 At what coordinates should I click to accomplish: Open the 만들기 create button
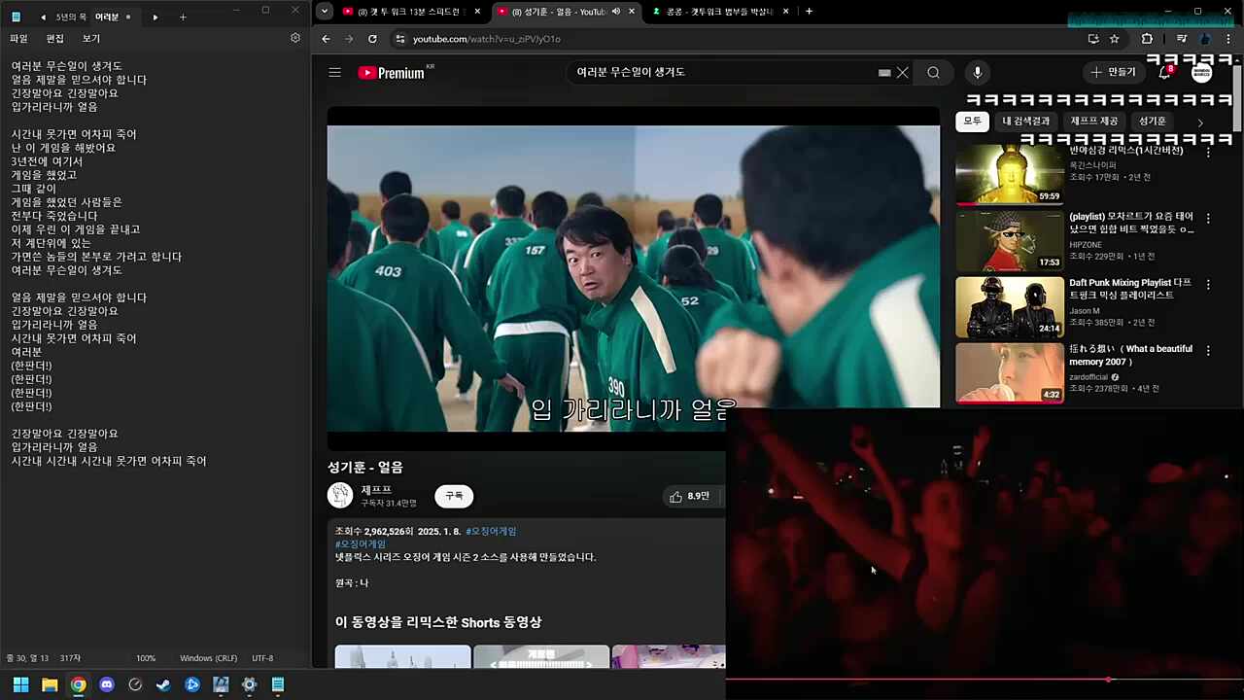(1113, 73)
